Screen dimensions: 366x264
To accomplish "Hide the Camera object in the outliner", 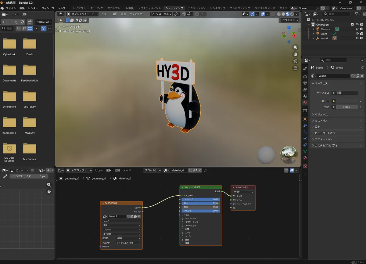I will (x=357, y=29).
